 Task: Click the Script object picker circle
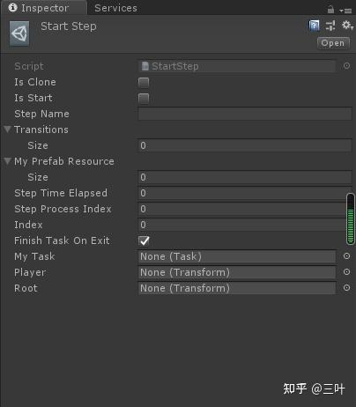(x=346, y=66)
